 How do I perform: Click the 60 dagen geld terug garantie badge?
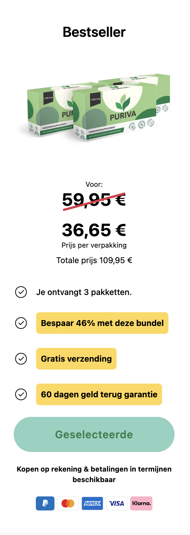(99, 394)
